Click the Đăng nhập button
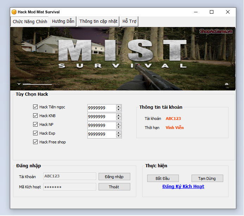Screen dimensions: 244x216 point(114,177)
